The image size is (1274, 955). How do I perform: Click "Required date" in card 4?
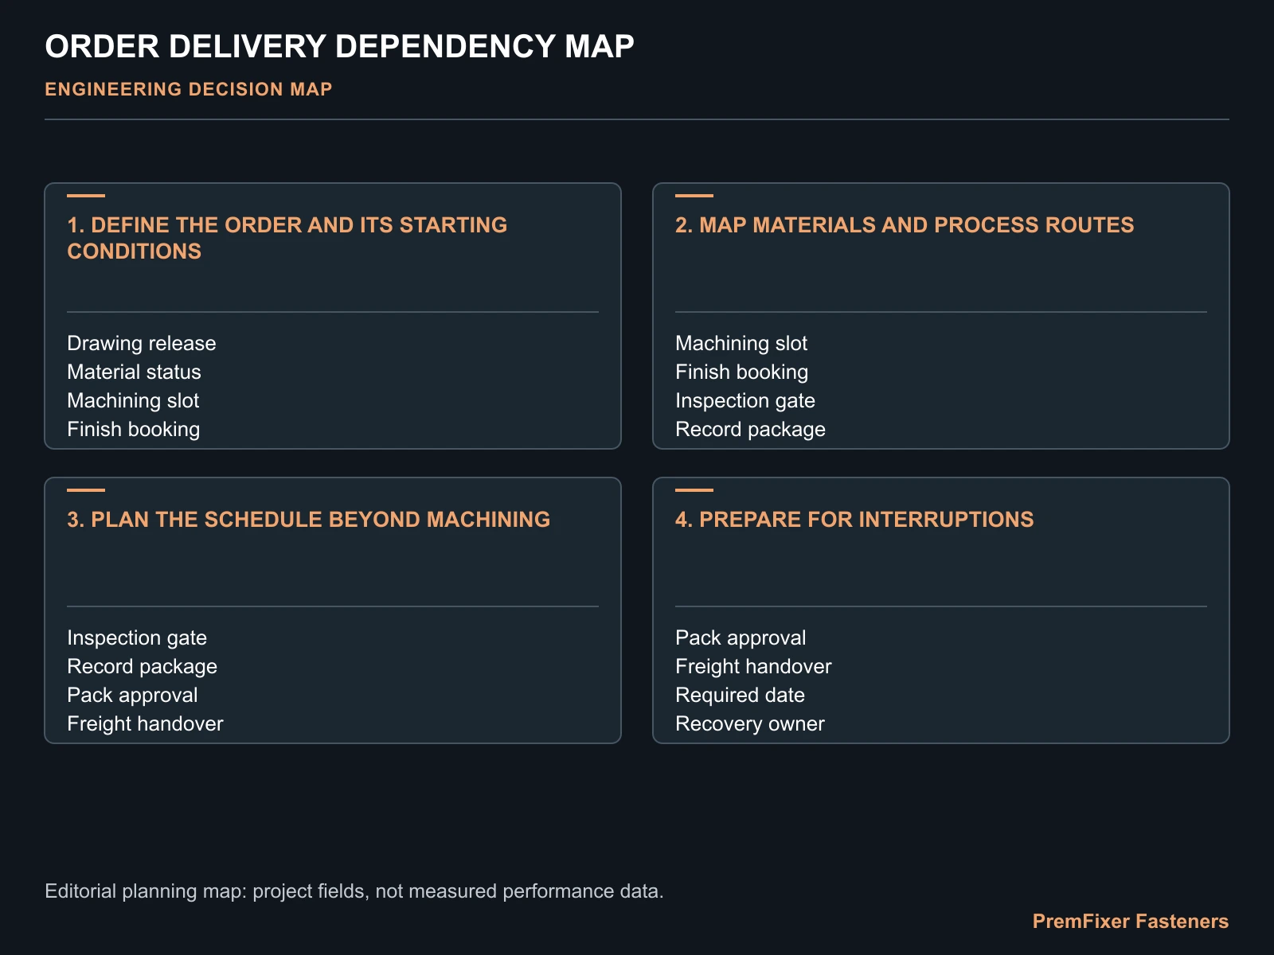point(740,695)
